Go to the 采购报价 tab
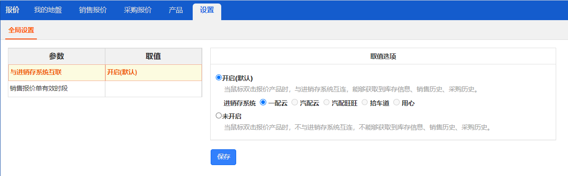568x176 pixels. 137,10
